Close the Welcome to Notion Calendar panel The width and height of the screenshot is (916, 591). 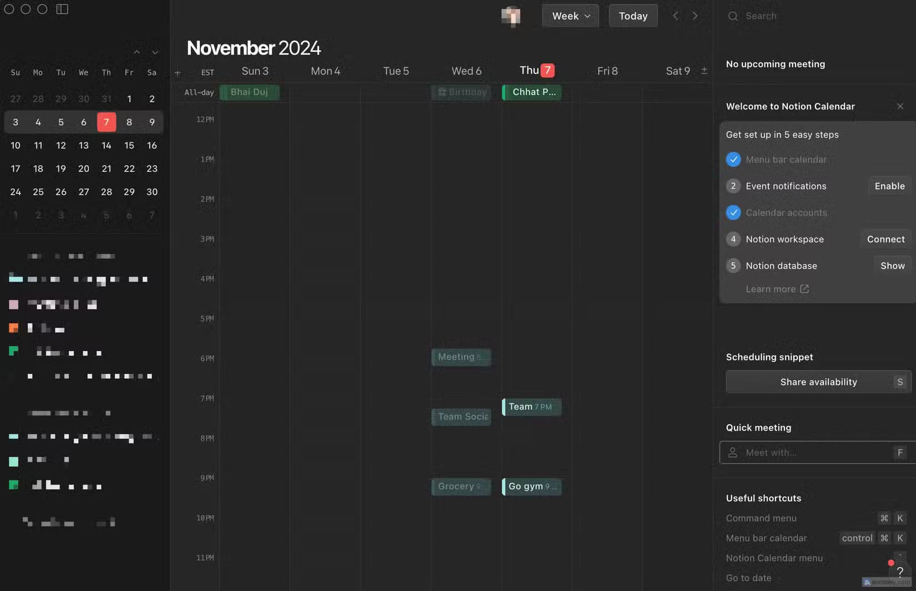[900, 106]
